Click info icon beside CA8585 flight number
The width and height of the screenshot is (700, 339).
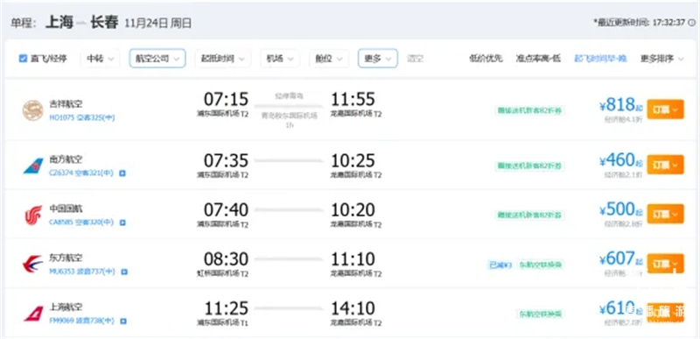pyautogui.click(x=122, y=222)
